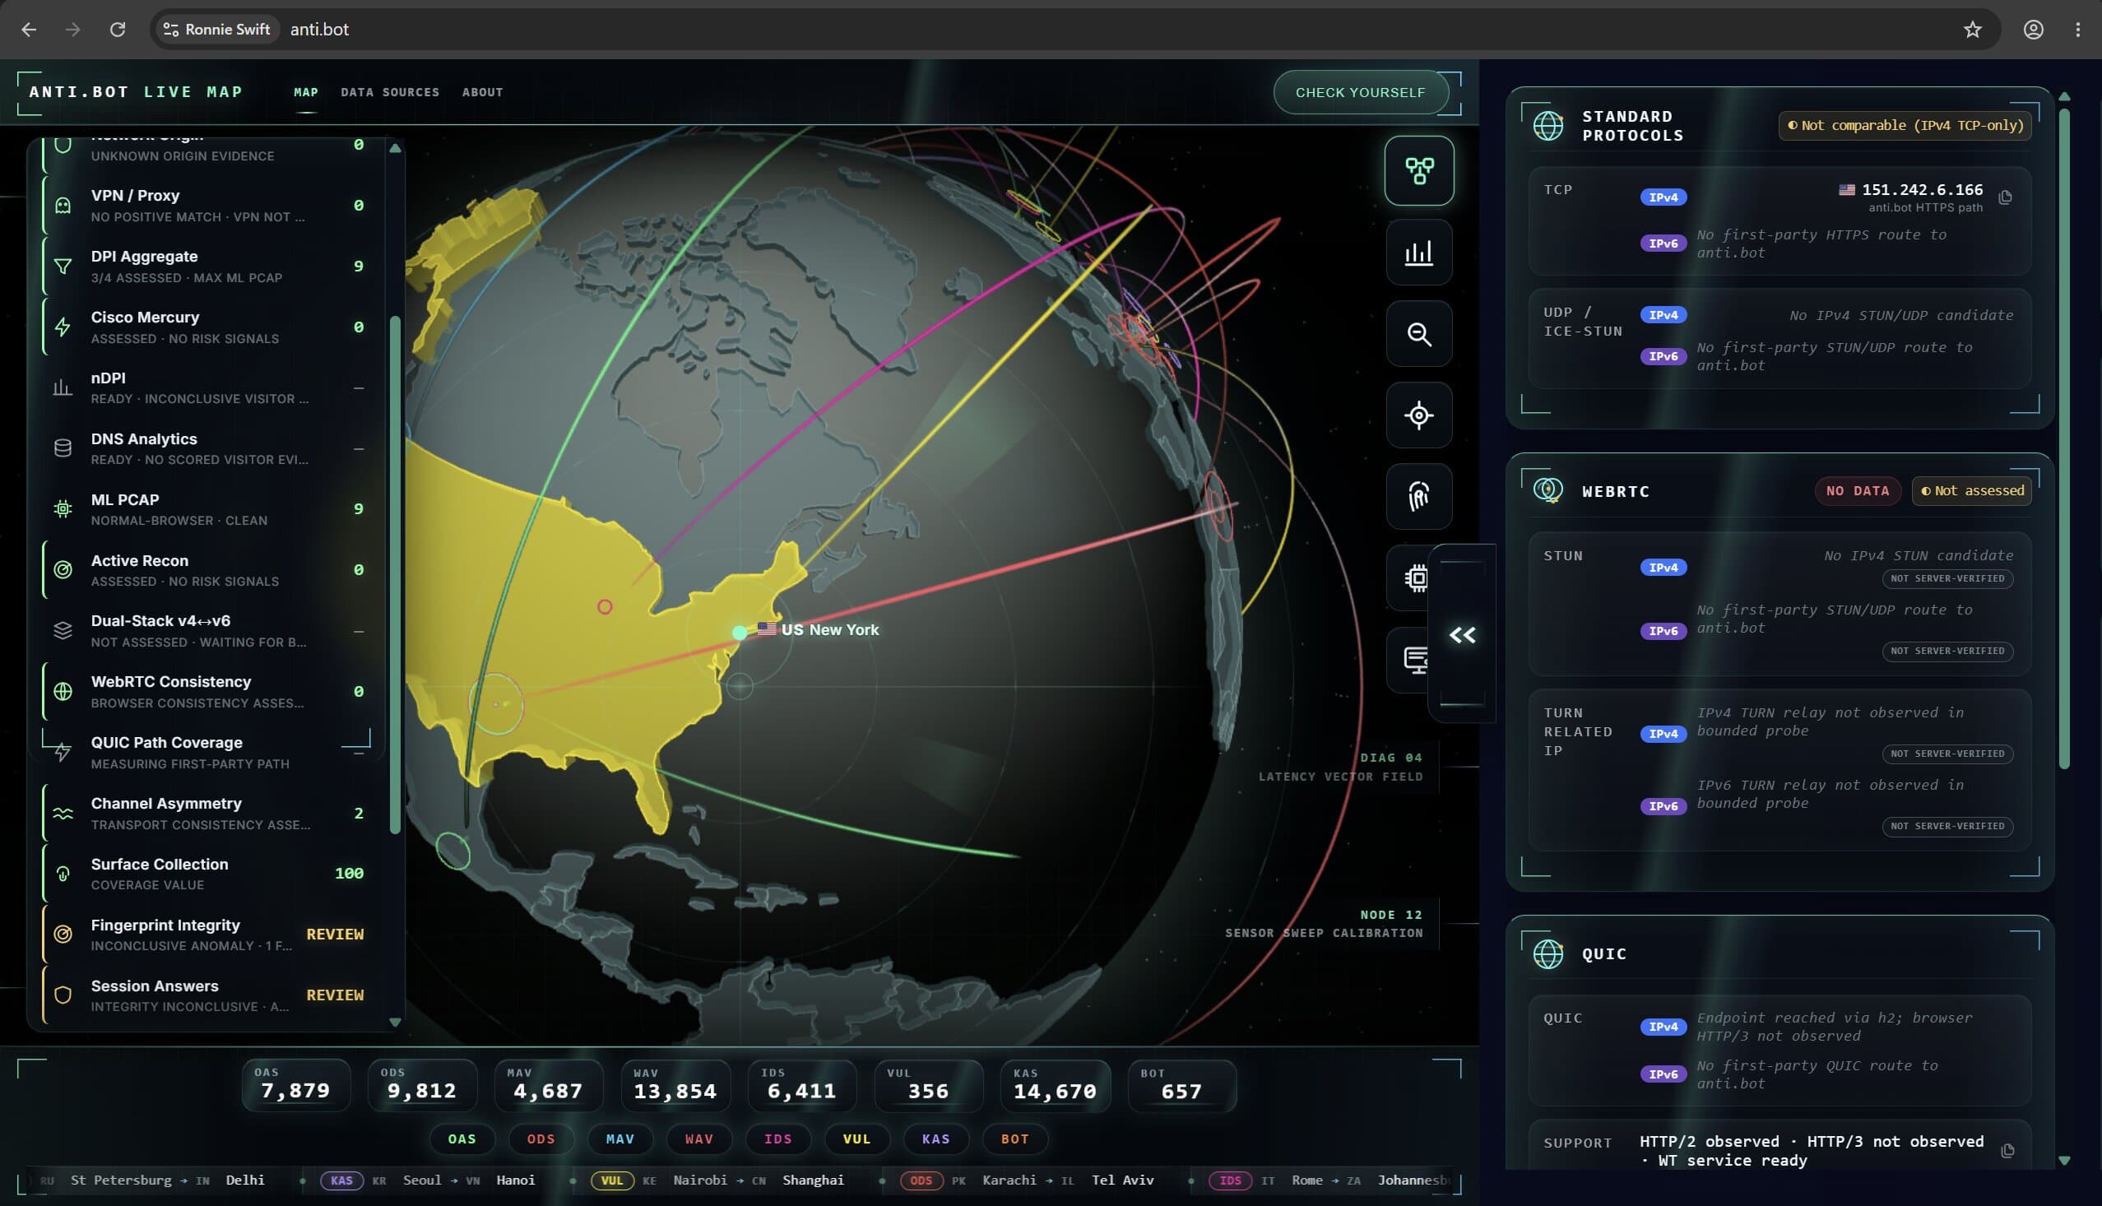Click the Channel Asymmetry wave icon
This screenshot has height=1206, width=2102.
63,814
